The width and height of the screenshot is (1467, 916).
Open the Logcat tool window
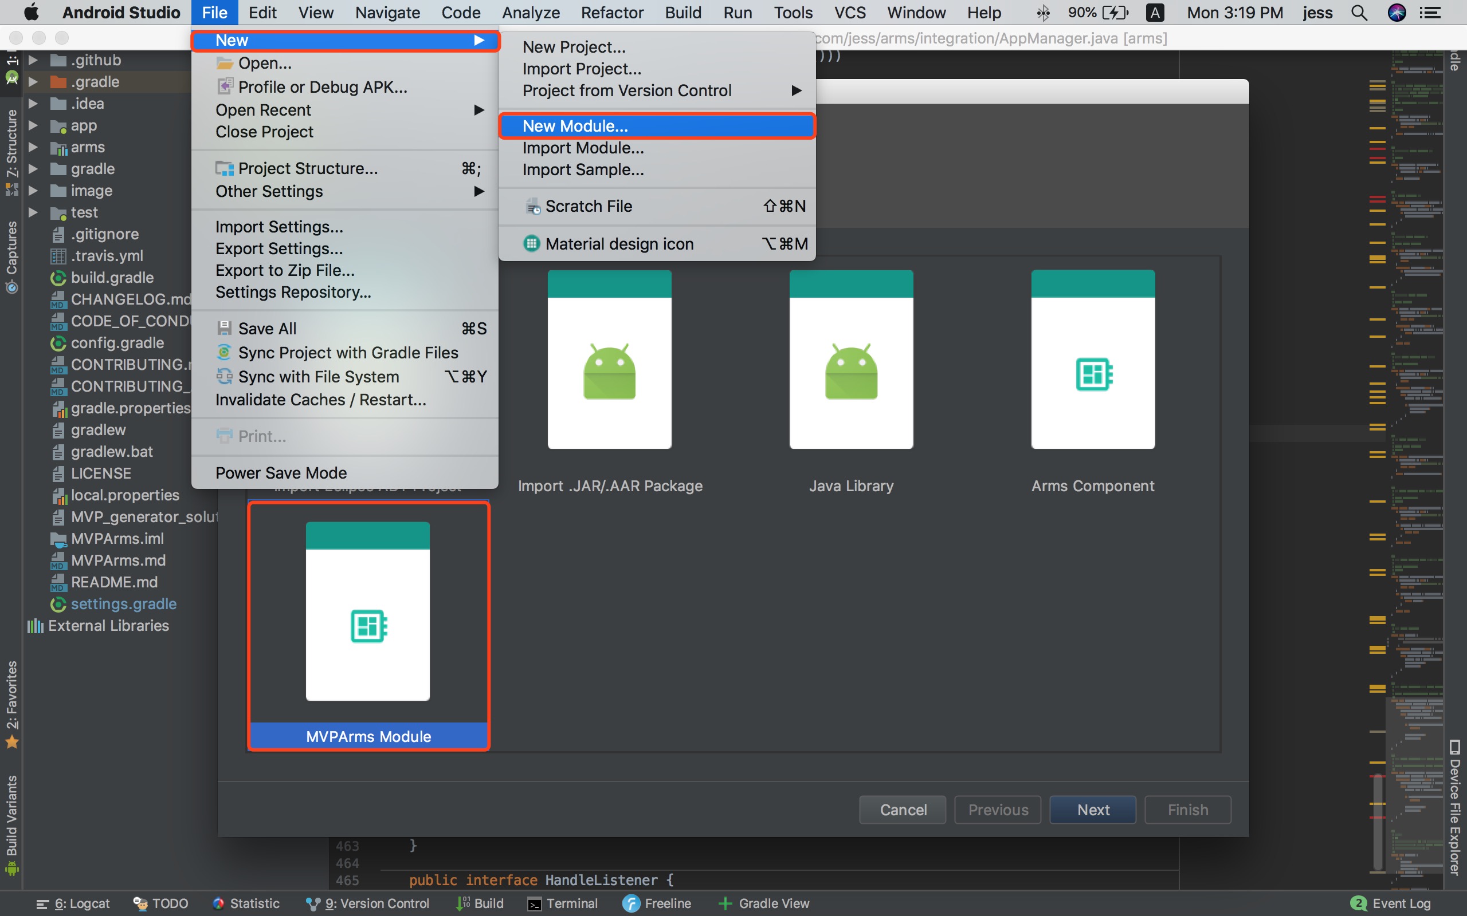pyautogui.click(x=73, y=903)
